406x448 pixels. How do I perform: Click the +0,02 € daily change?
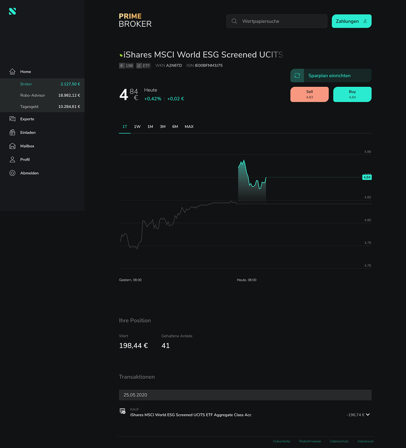pyautogui.click(x=175, y=99)
